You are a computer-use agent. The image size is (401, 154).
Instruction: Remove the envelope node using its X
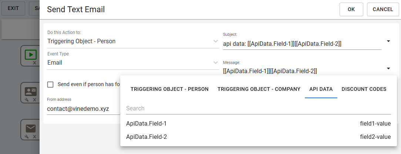34,137
